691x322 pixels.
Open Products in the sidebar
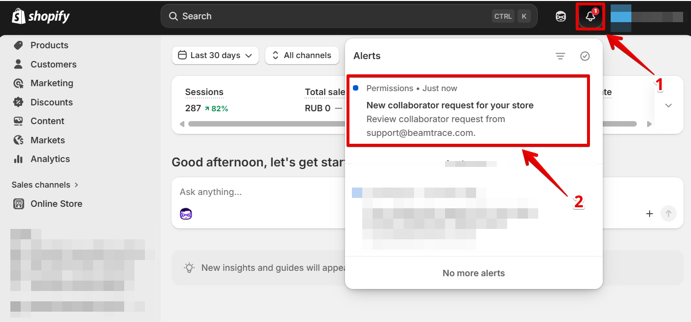click(49, 45)
